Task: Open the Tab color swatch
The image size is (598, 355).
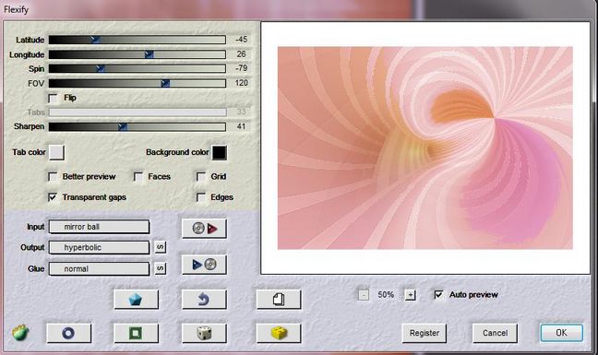Action: point(56,152)
